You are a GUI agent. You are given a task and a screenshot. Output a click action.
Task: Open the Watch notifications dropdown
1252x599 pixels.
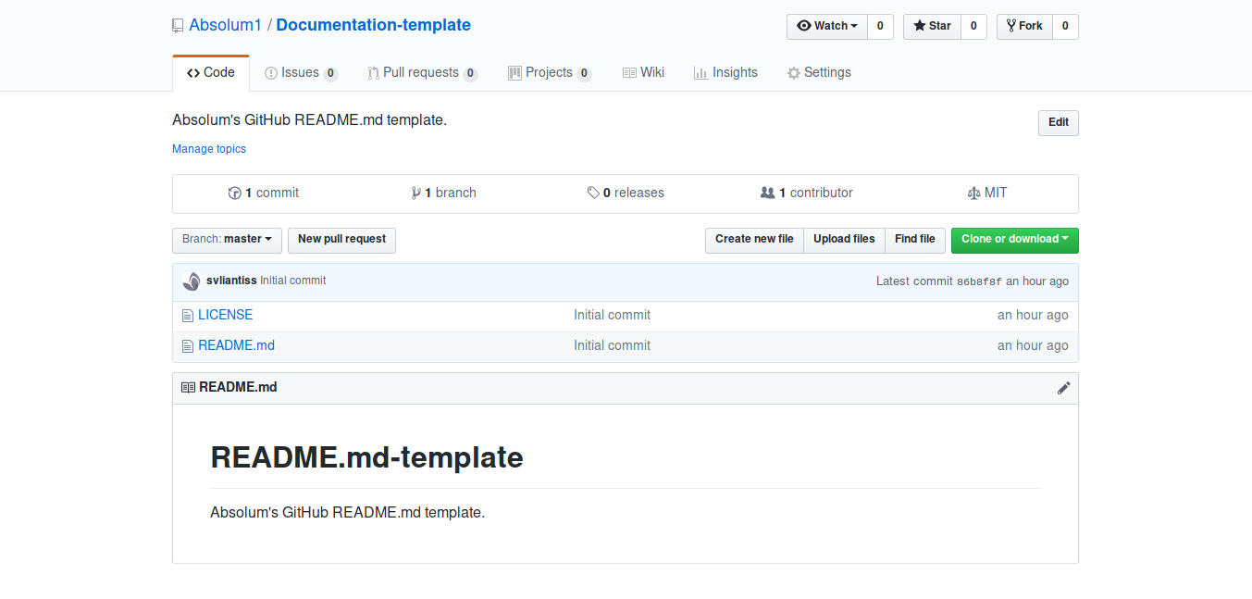pos(826,26)
